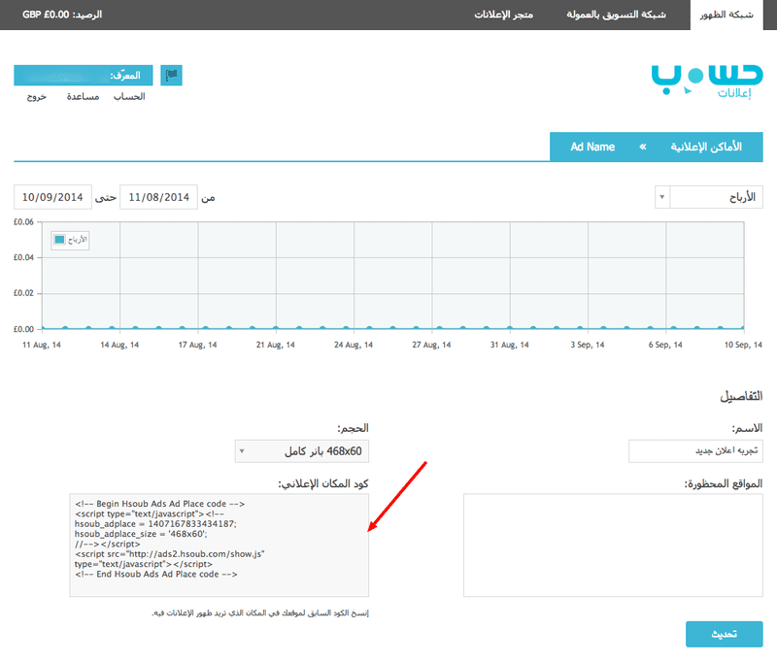Click the كود المكان الإعلاني label

323,483
